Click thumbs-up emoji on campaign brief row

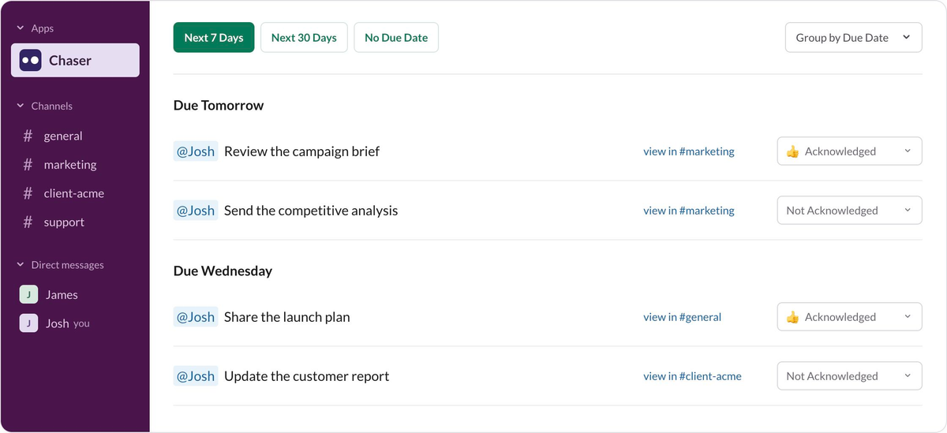(793, 151)
